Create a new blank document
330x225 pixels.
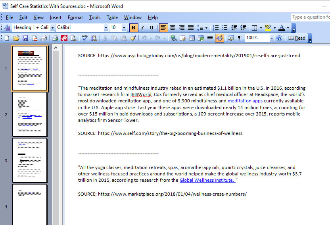pyautogui.click(x=7, y=38)
